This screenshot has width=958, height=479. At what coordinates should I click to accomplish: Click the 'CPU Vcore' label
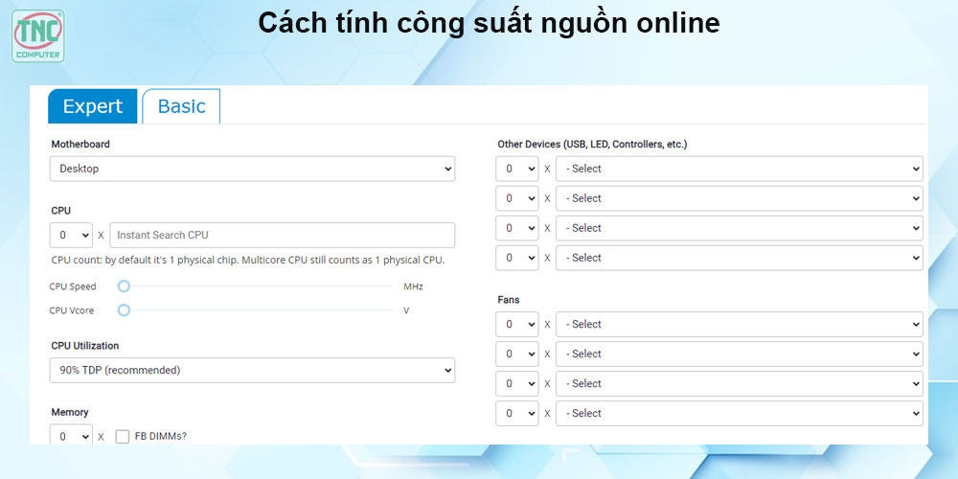pos(72,310)
